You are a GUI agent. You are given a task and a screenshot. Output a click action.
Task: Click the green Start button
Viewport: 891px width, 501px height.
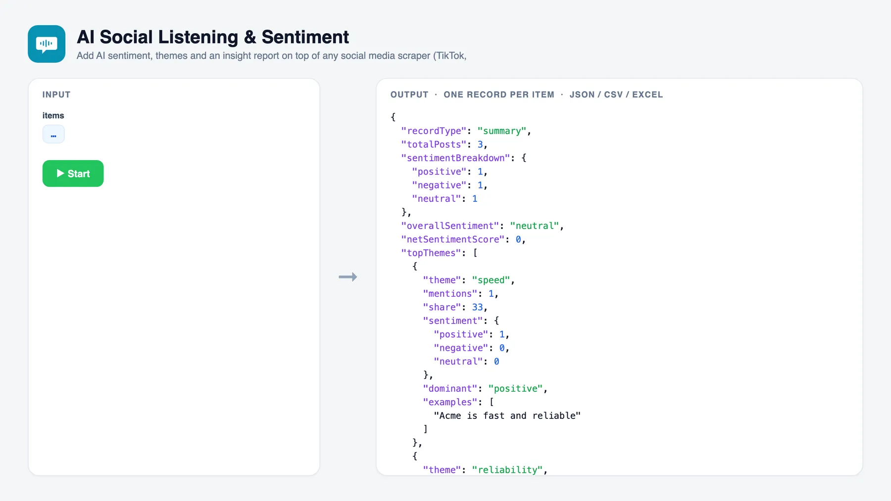click(73, 174)
